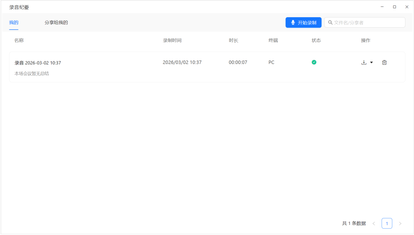Click the green completed status icon

click(314, 62)
